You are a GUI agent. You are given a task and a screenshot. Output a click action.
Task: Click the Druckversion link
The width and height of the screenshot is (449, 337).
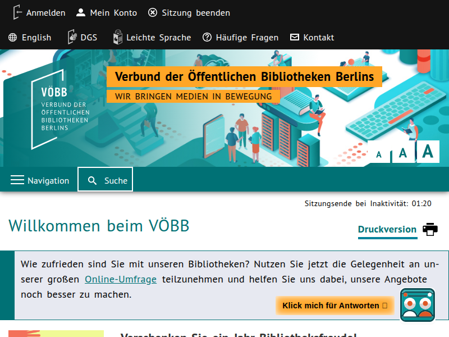point(387,229)
